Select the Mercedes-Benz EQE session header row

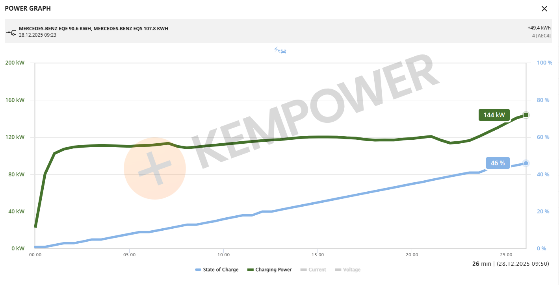[x=93, y=29]
